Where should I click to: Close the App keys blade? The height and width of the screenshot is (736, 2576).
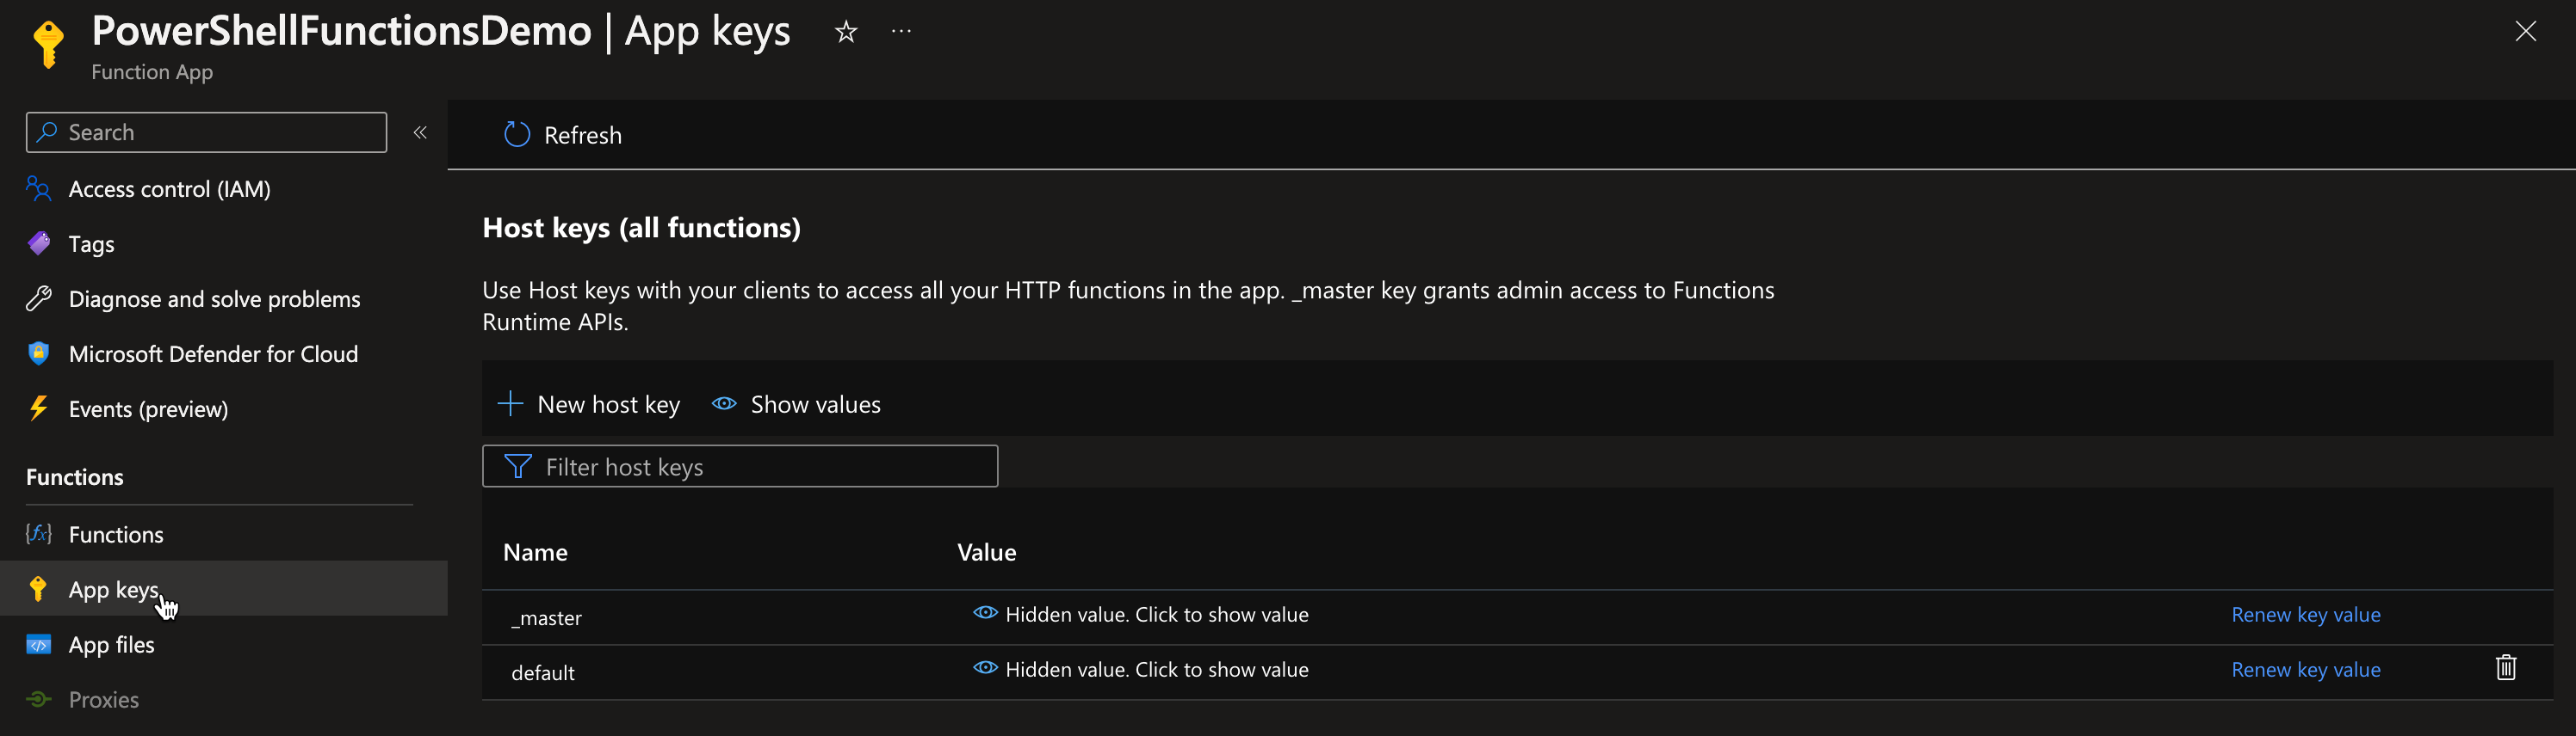2525,32
